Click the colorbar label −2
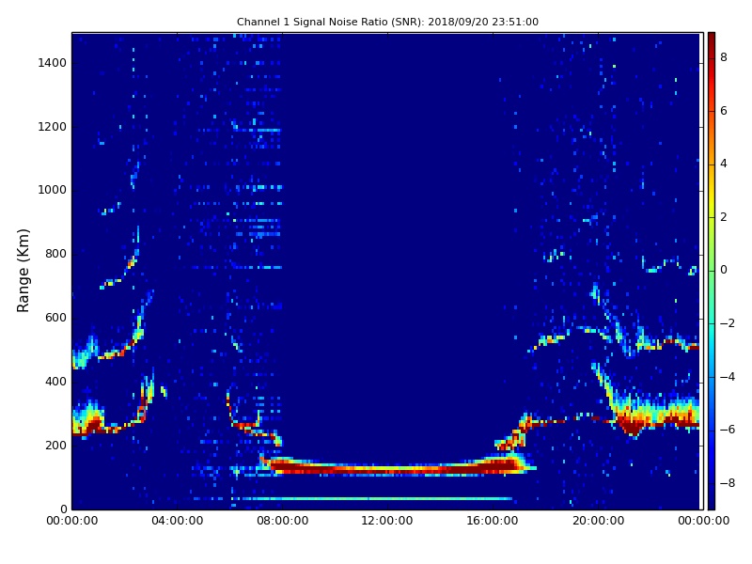Screen dimensions: 752x564 727,323
